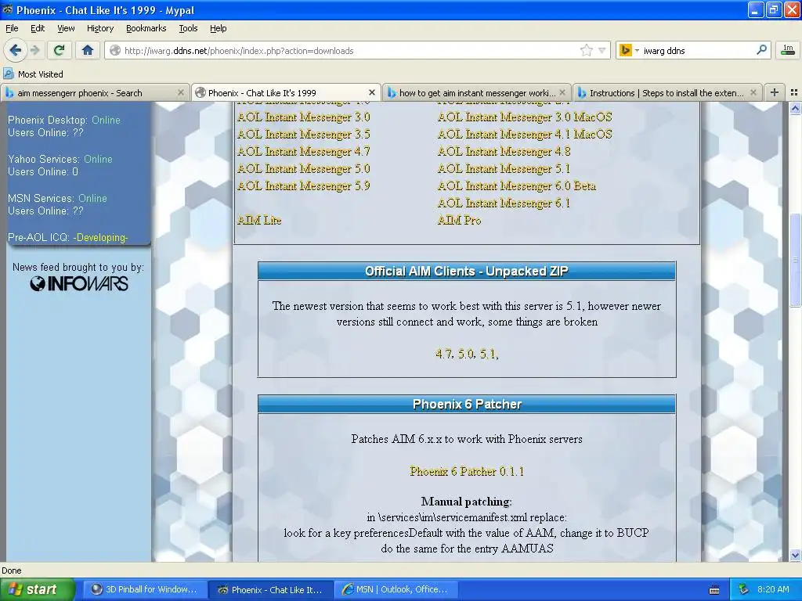
Task: Switch to 3D Pinball taskbar window
Action: tap(145, 589)
